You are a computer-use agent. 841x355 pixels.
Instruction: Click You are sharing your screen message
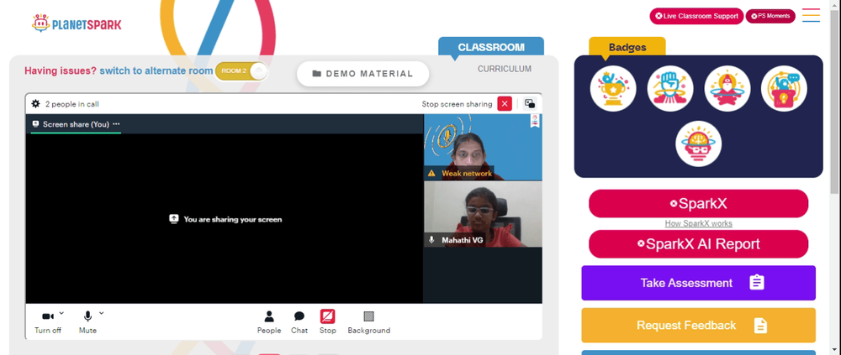[x=233, y=220]
